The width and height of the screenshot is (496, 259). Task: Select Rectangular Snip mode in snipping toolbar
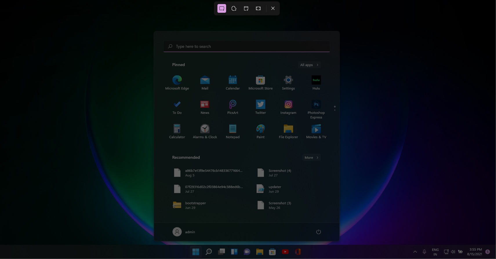pyautogui.click(x=222, y=8)
